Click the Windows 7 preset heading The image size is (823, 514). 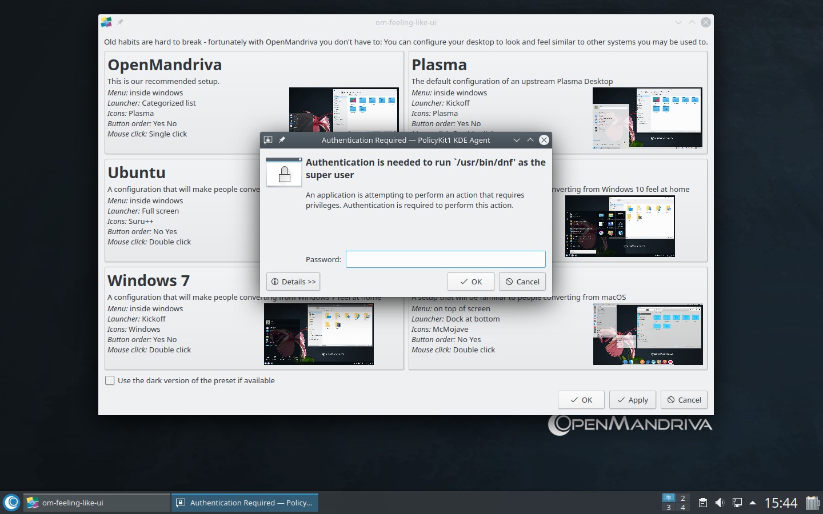(x=149, y=280)
